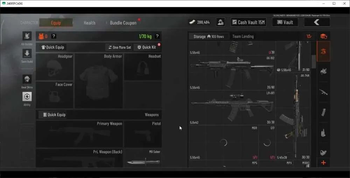
Task: Filter storage by ammo box icon
Action: 323,133
